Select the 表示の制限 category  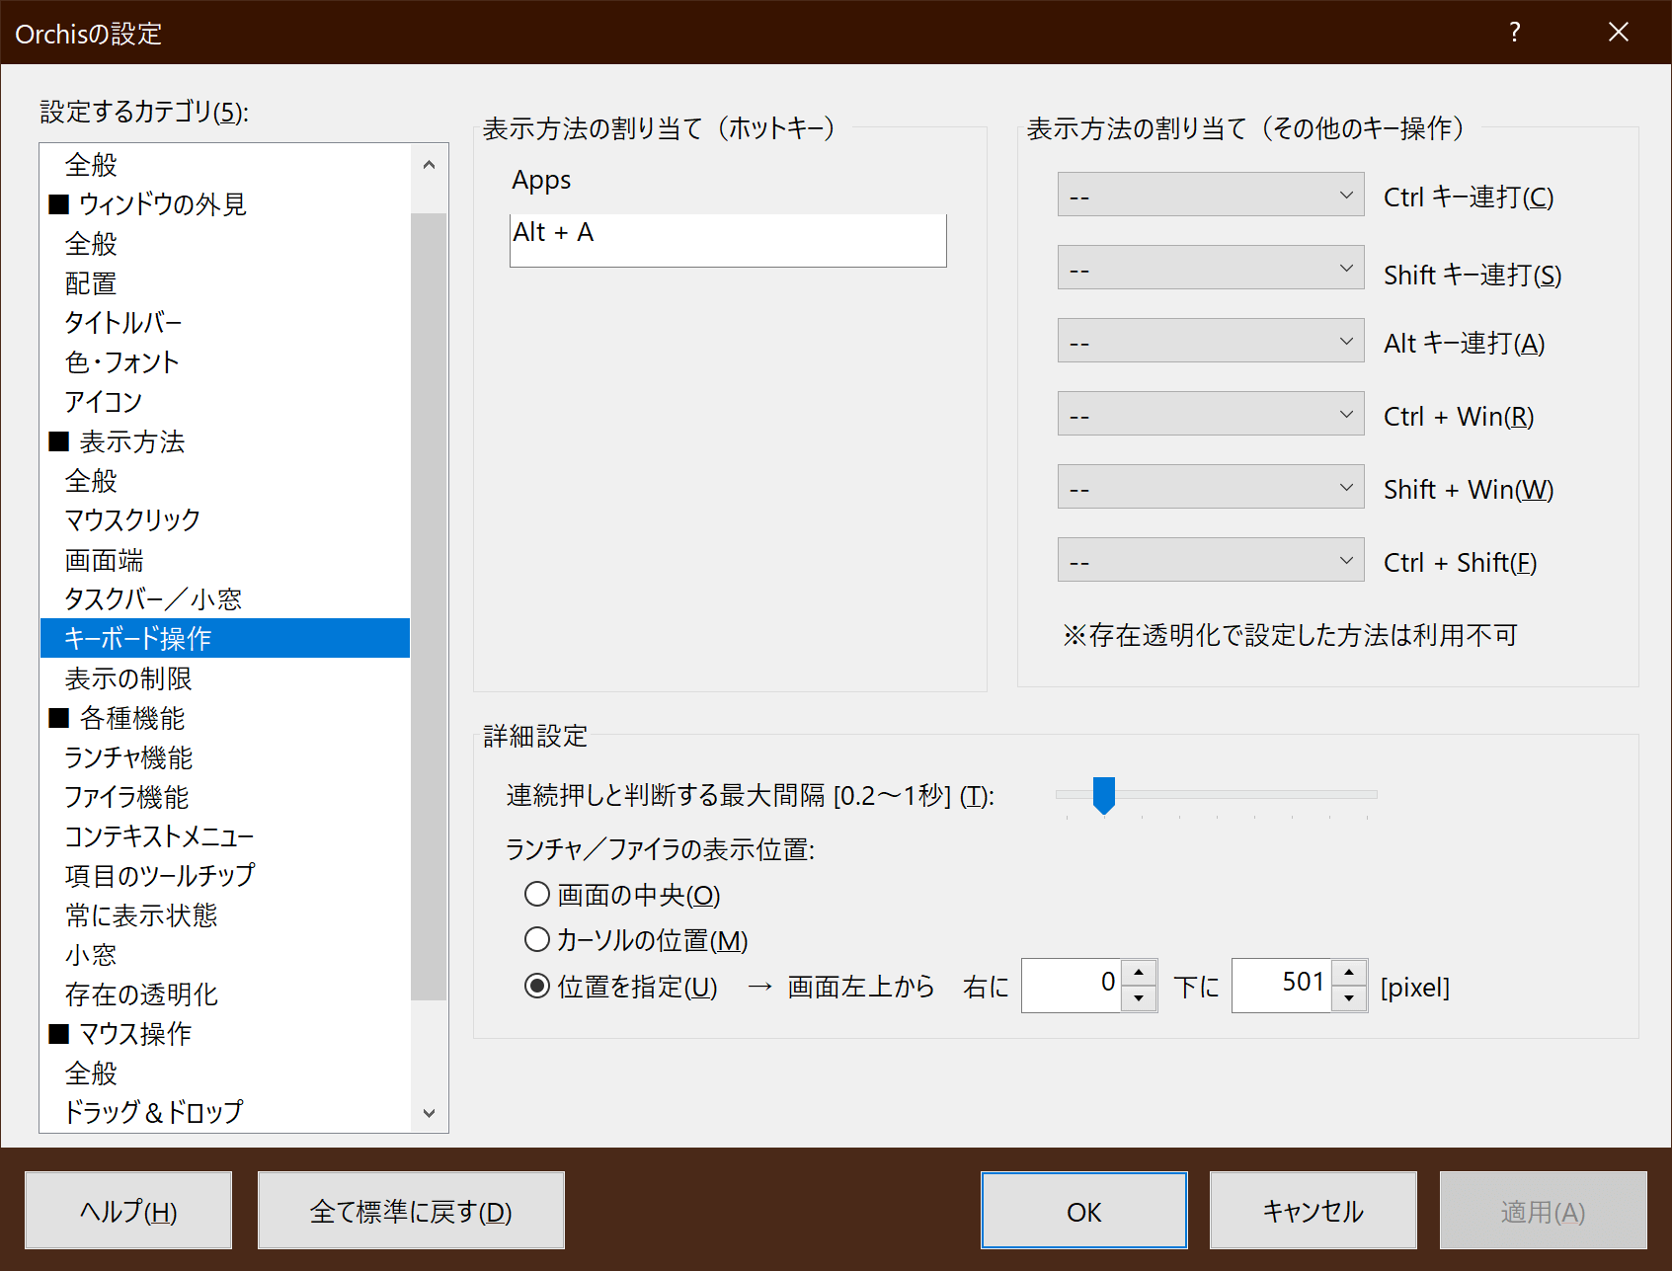coord(225,677)
